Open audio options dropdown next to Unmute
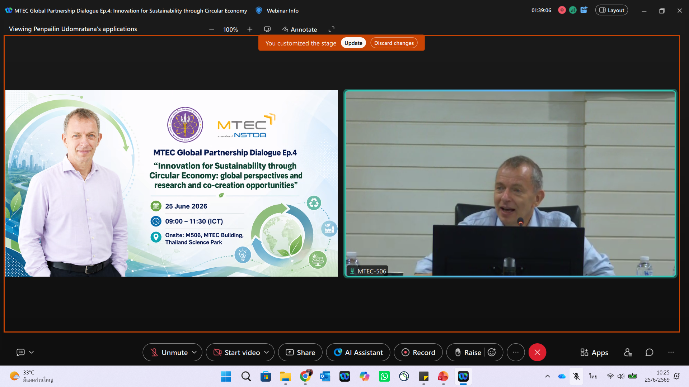Image resolution: width=689 pixels, height=387 pixels. [x=194, y=353]
